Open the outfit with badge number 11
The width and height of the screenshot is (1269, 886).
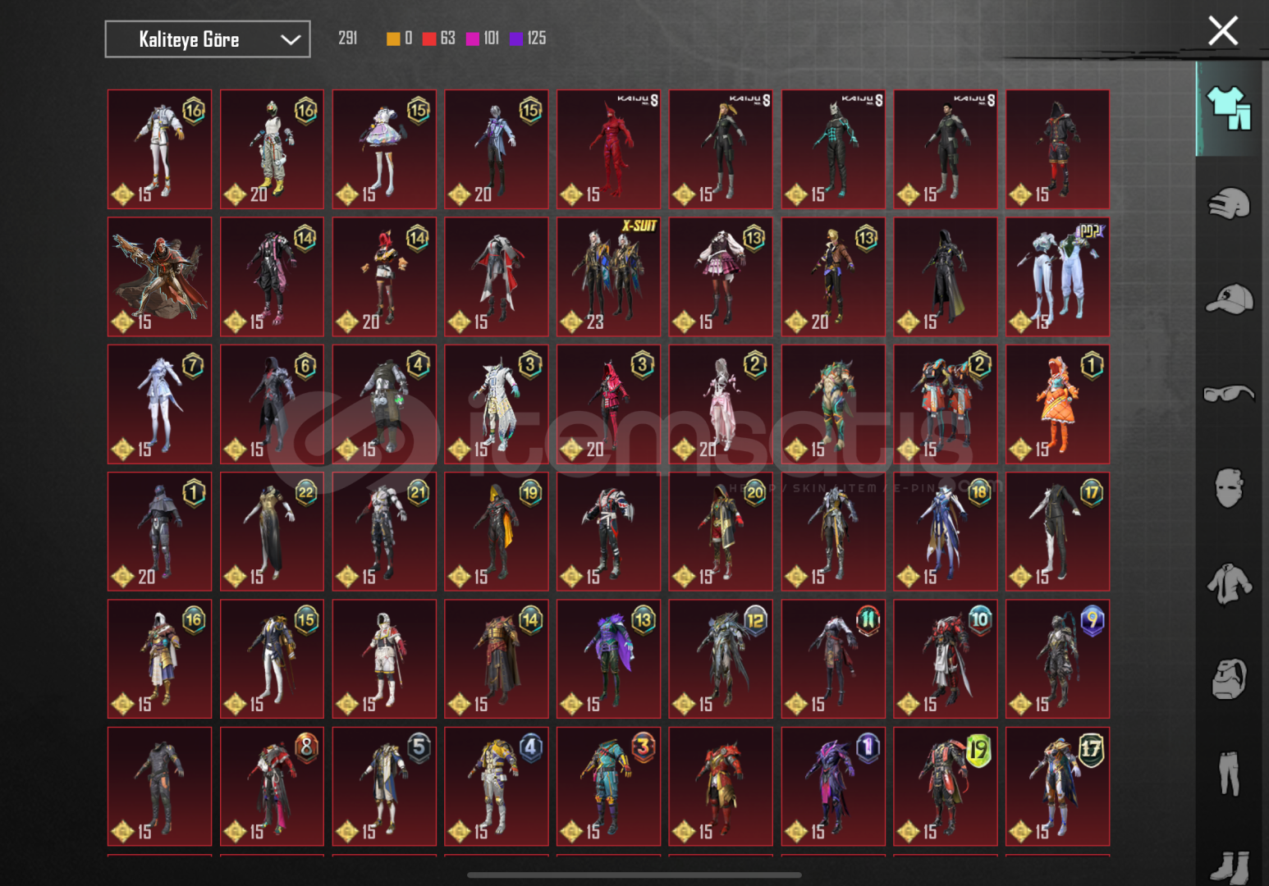tap(833, 659)
